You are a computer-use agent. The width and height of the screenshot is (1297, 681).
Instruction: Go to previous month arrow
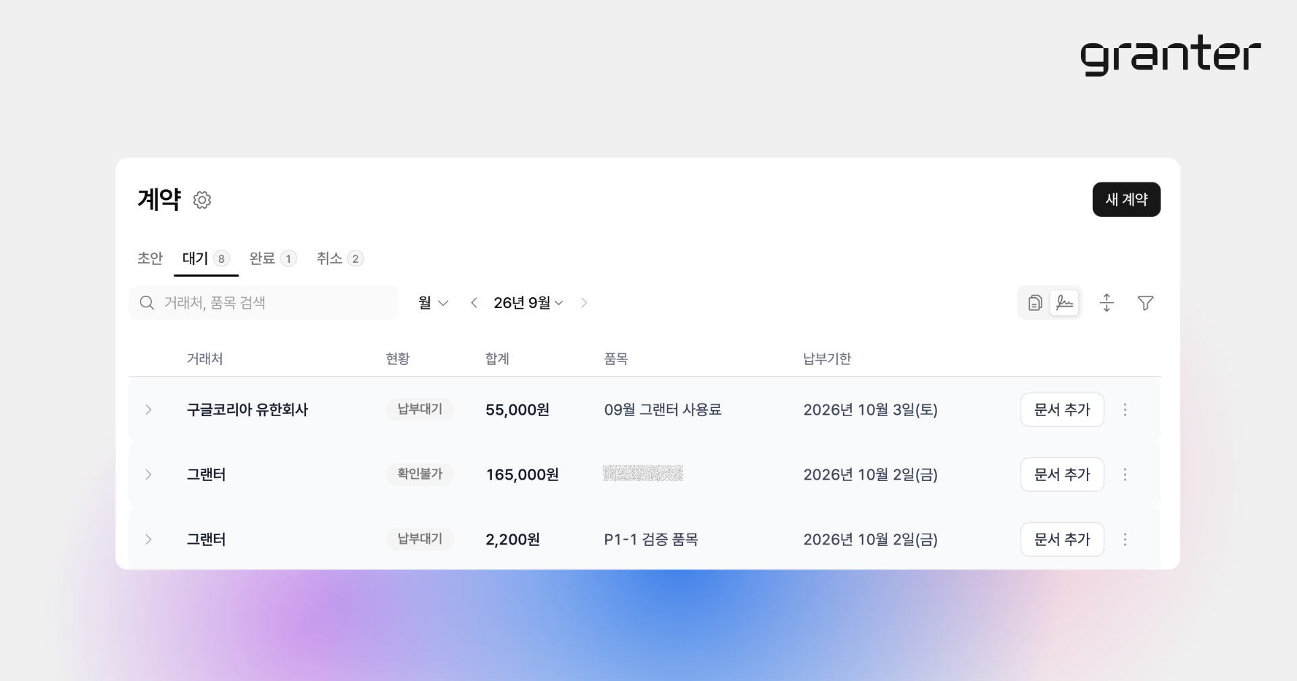click(474, 303)
